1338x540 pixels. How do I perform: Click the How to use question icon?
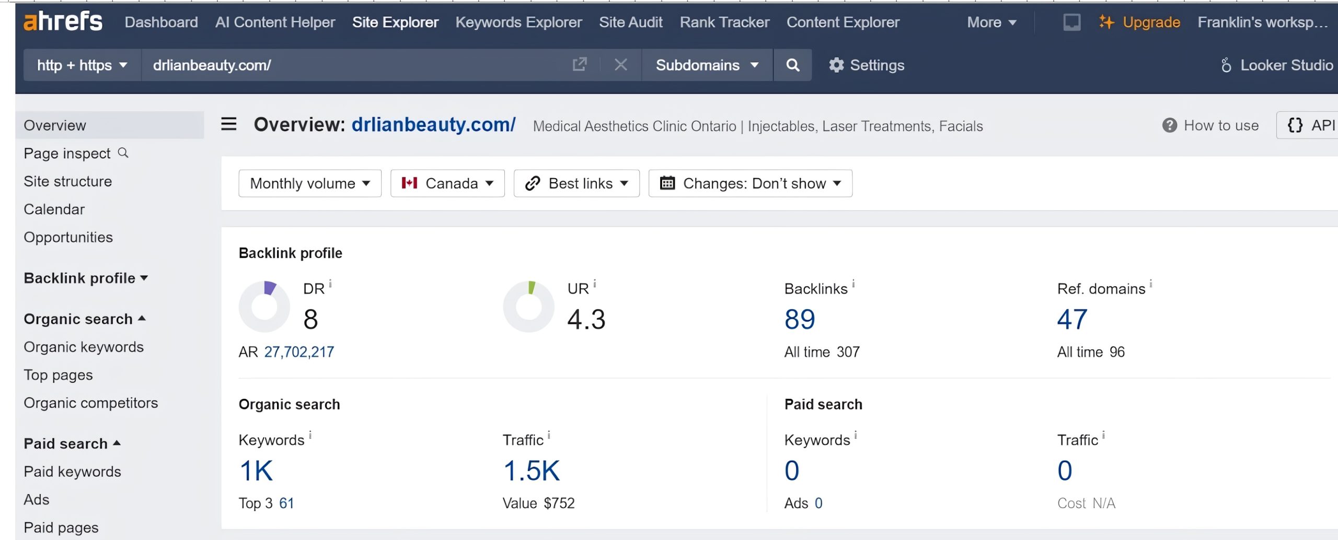pyautogui.click(x=1169, y=125)
